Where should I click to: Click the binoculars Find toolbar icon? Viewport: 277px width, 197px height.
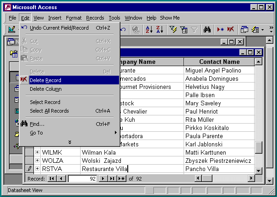[x=207, y=30]
